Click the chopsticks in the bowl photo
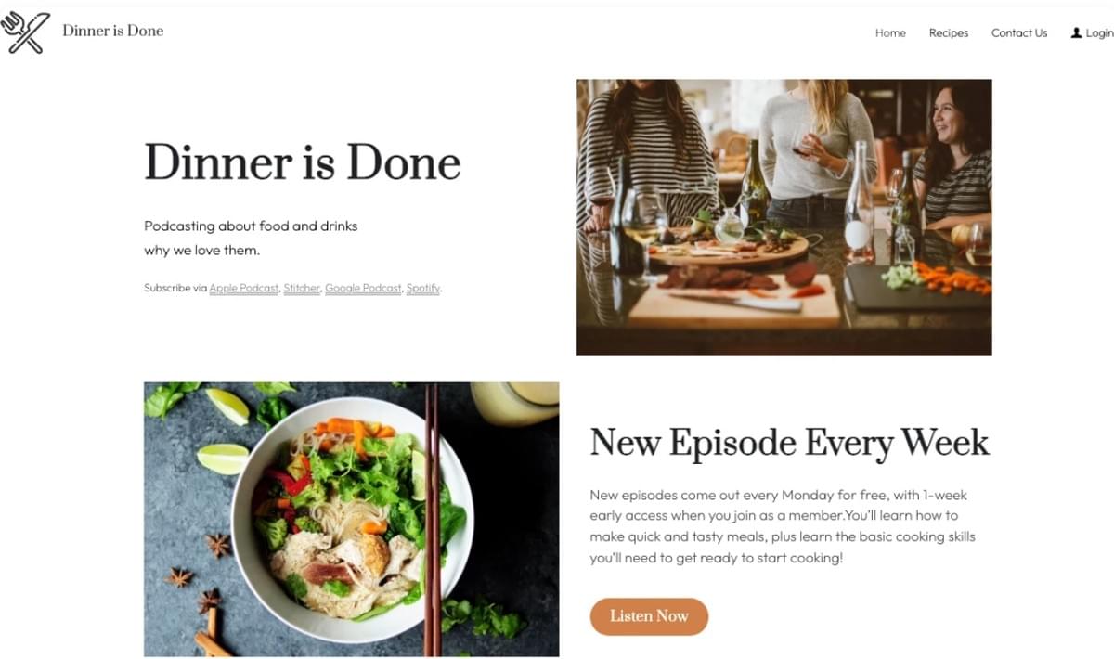This screenshot has width=1114, height=659. [433, 520]
